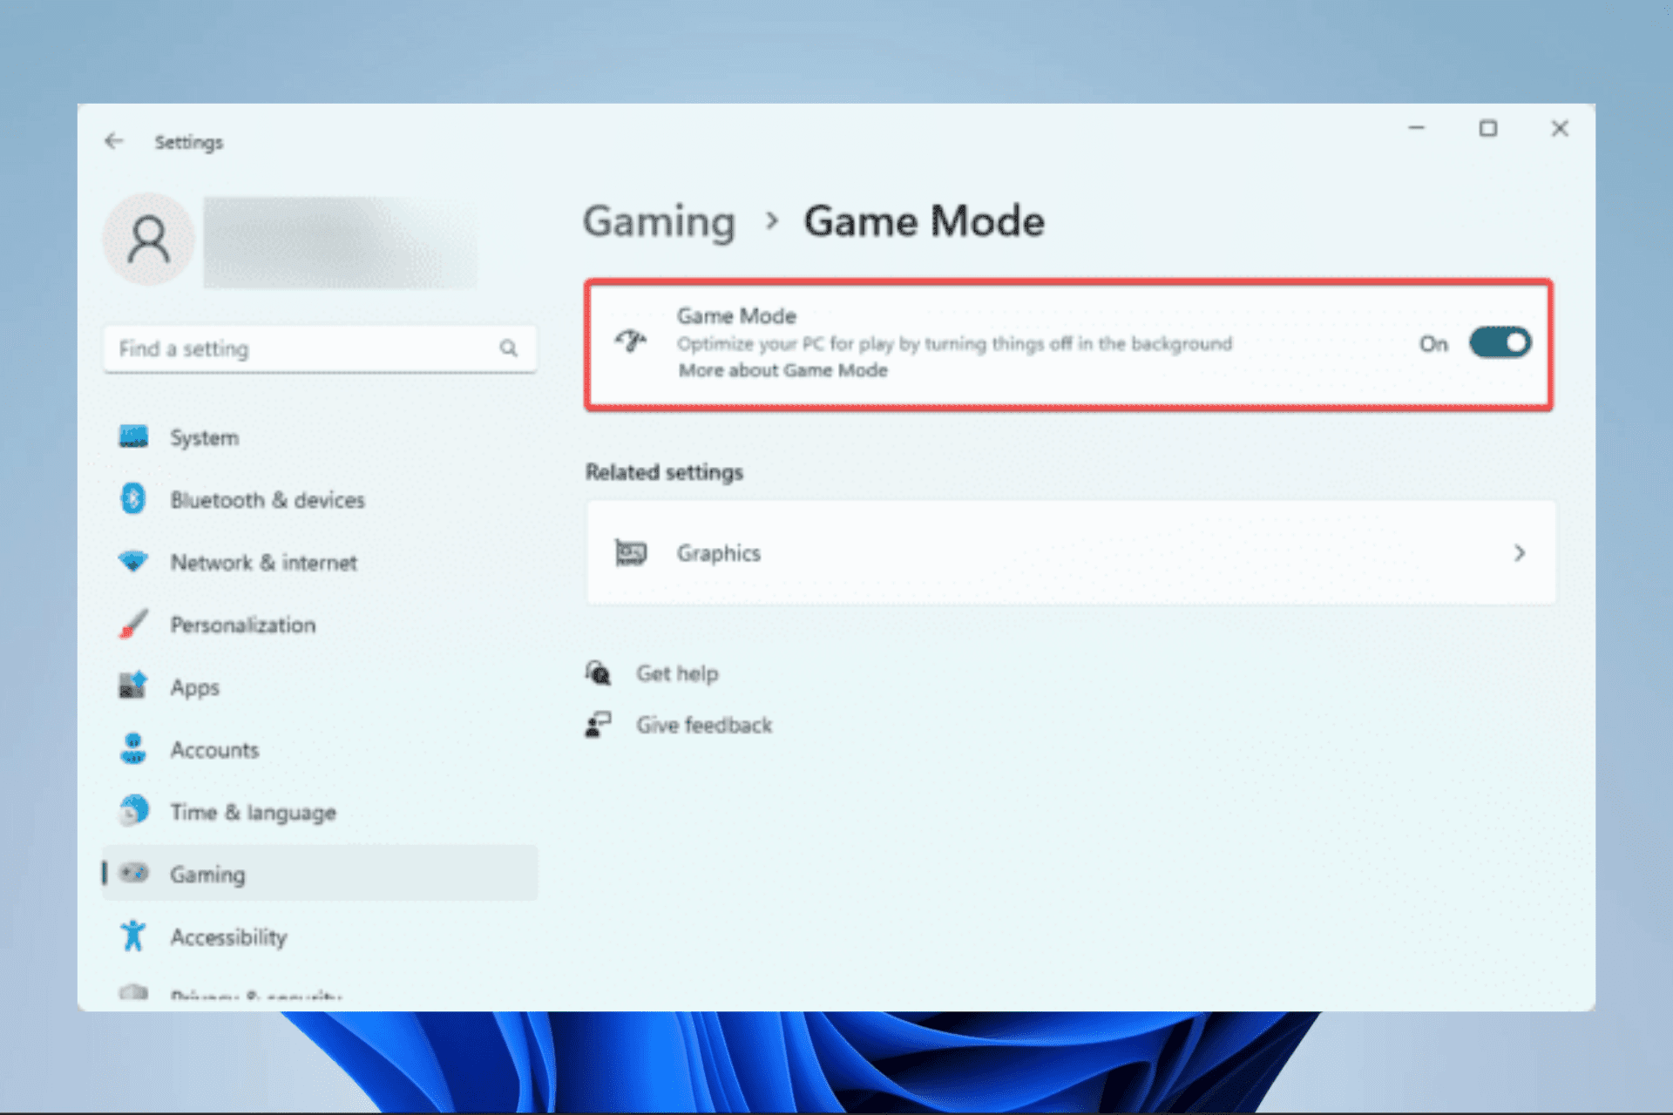Viewport: 1673px width, 1115px height.
Task: Click the Gaming controller icon
Action: point(132,873)
